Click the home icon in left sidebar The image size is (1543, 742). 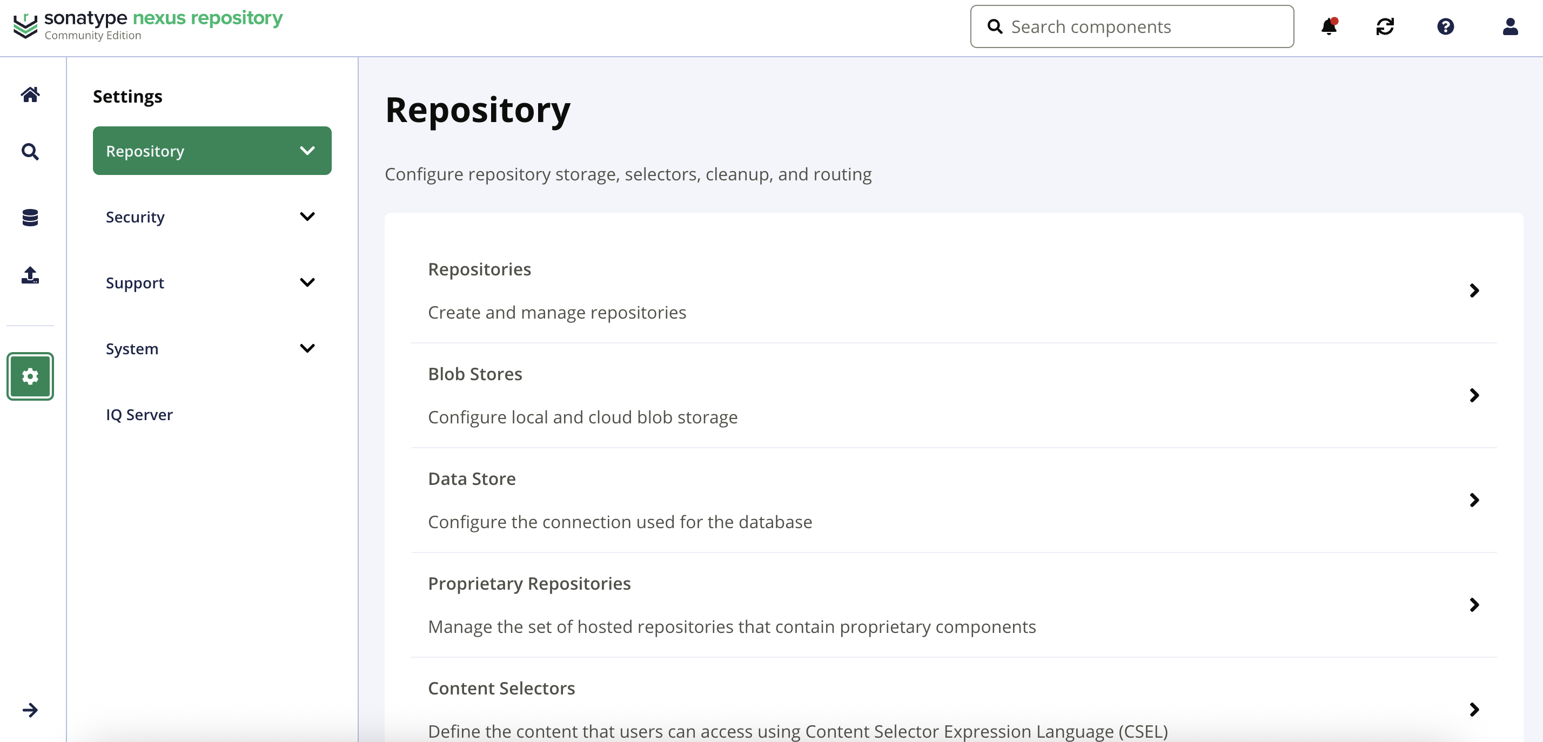click(30, 95)
